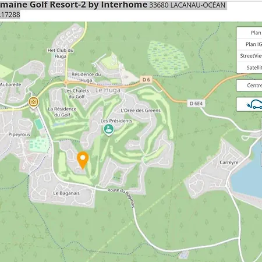Image resolution: width=262 pixels, height=262 pixels.
Task: Click the roundabout marker near Aubarède
Action: [x=33, y=102]
